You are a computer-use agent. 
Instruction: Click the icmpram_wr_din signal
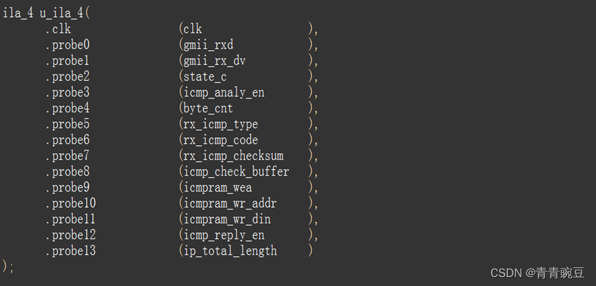227,219
